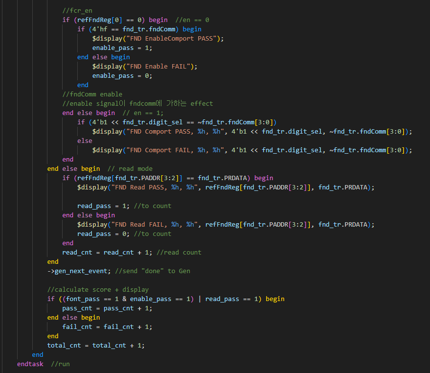This screenshot has height=373, width=430.
Task: Click the "FND EnableComport PASS" string
Action: [171, 39]
